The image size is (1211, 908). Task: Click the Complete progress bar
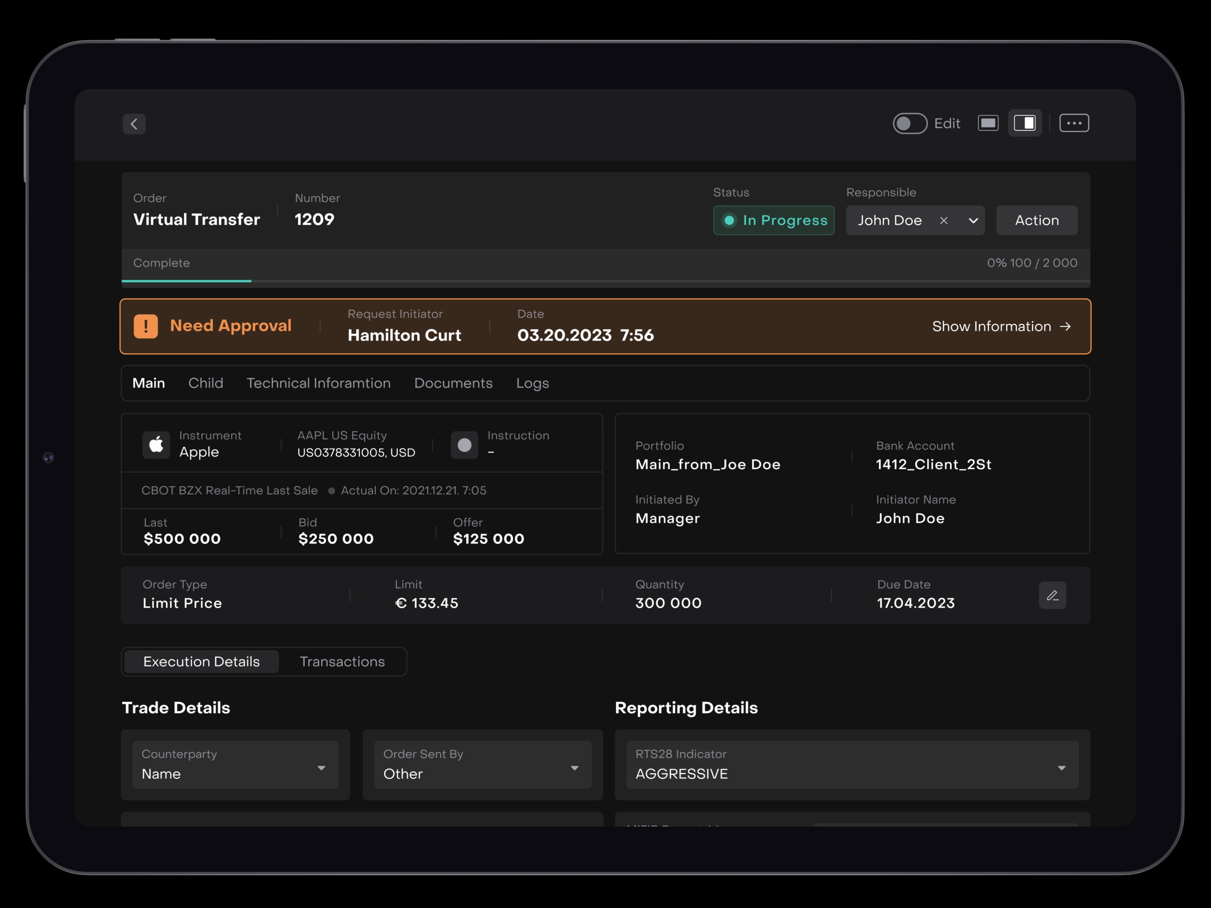click(x=605, y=281)
